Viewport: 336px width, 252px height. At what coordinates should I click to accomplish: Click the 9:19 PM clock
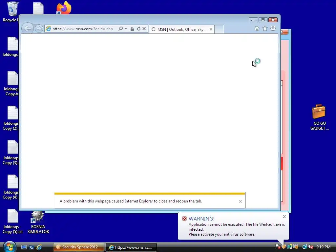point(323,247)
